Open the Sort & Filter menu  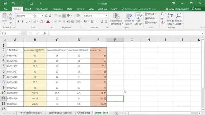click(170, 19)
